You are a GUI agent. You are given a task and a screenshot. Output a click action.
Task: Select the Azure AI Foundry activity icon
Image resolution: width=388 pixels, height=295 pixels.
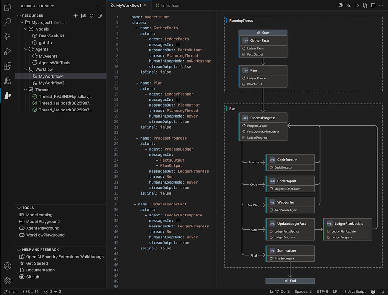7,95
